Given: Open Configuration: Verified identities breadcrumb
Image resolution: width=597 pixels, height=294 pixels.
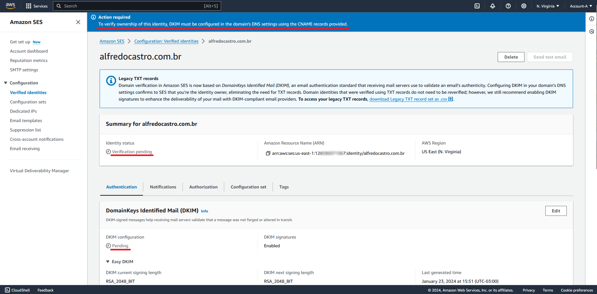Looking at the screenshot, I should pos(166,41).
